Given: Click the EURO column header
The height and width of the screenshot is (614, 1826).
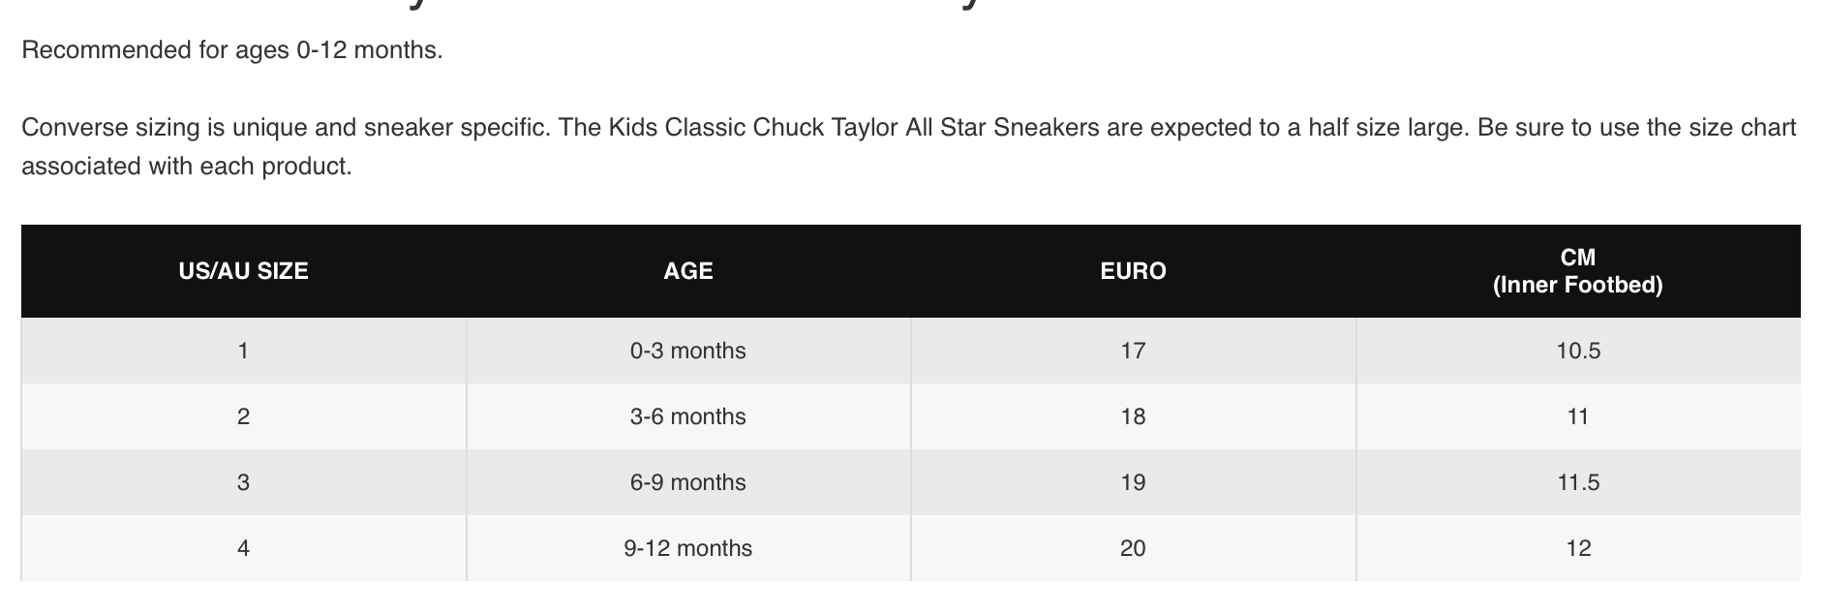Looking at the screenshot, I should [x=1133, y=271].
